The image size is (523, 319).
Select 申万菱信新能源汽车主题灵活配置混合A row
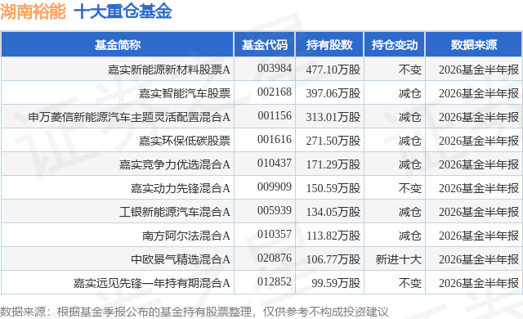pos(261,117)
